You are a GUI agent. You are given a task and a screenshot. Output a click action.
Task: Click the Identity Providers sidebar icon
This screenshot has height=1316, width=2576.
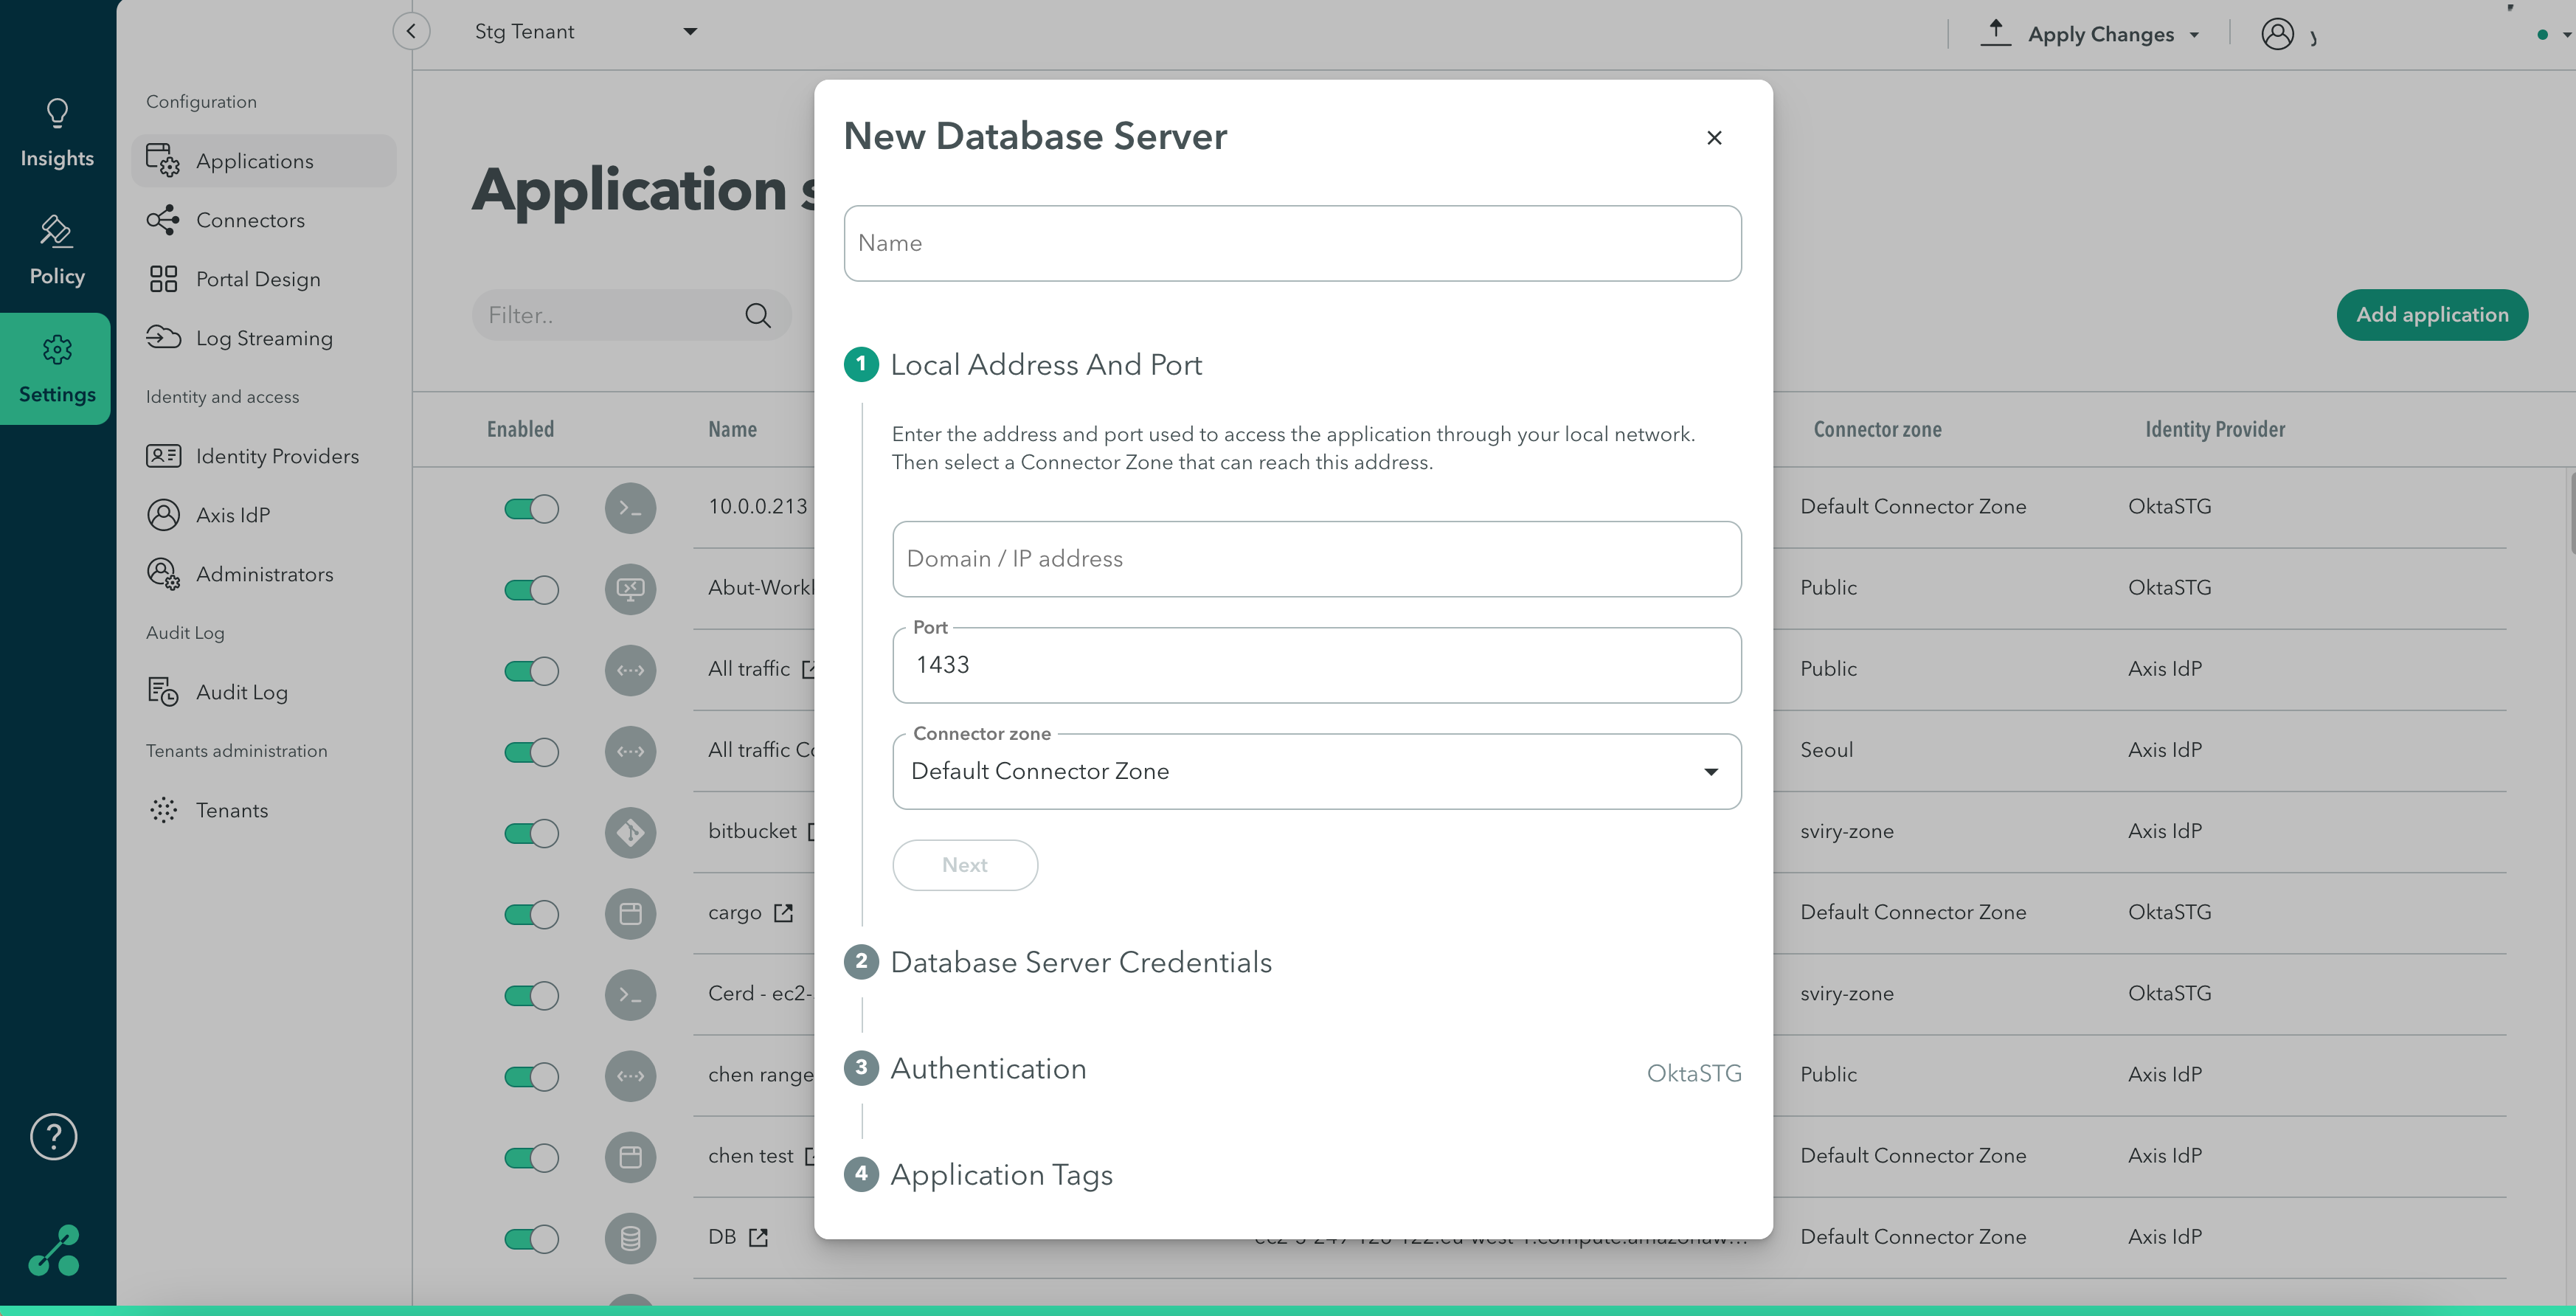pyautogui.click(x=163, y=455)
